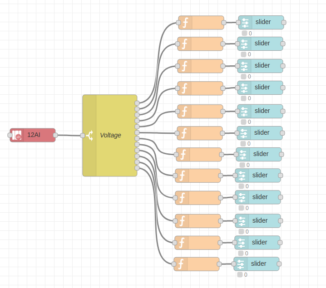Screen dimensions: 326x288
Task: Click the topmost slider node's icon
Action: (245, 22)
